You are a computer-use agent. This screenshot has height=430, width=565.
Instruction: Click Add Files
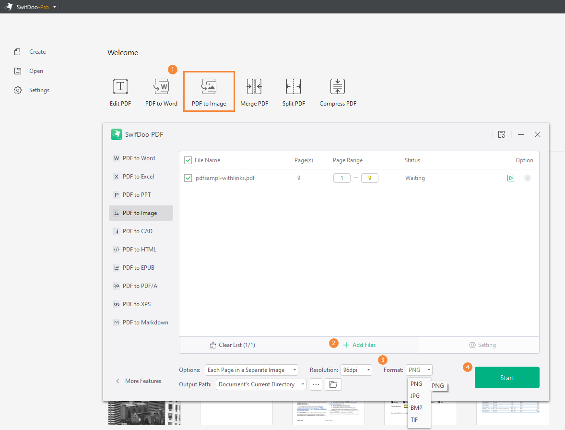360,345
